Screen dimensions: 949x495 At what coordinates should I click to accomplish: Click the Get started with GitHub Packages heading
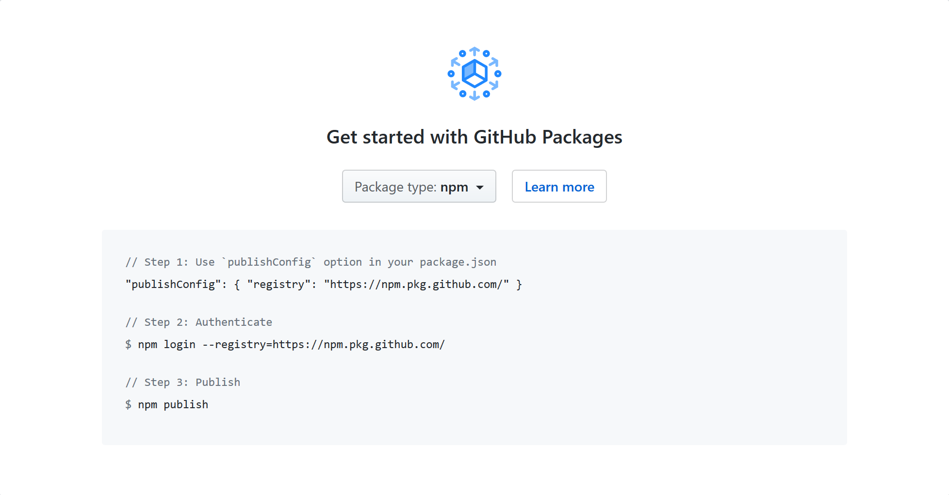coord(474,137)
